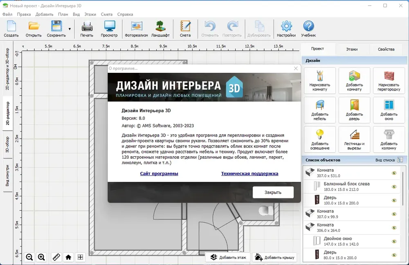Select the 2D-редактор и 3D-обзор side tab
This screenshot has height=265, width=409.
coord(7,69)
